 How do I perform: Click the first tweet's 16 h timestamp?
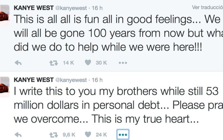click(97, 8)
